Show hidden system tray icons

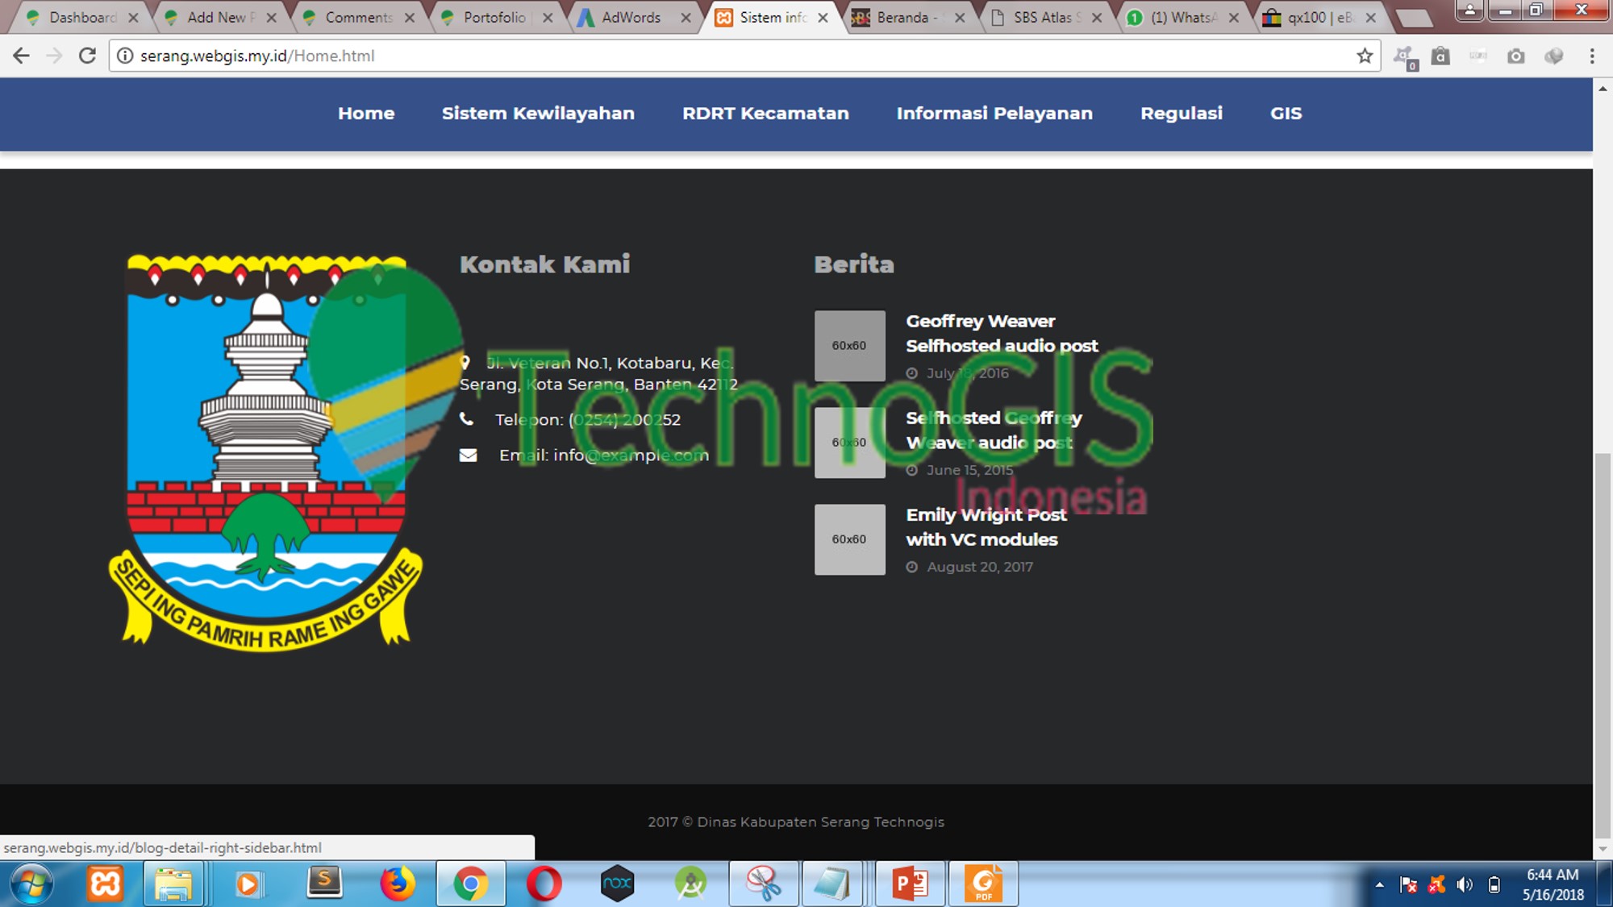click(x=1380, y=885)
